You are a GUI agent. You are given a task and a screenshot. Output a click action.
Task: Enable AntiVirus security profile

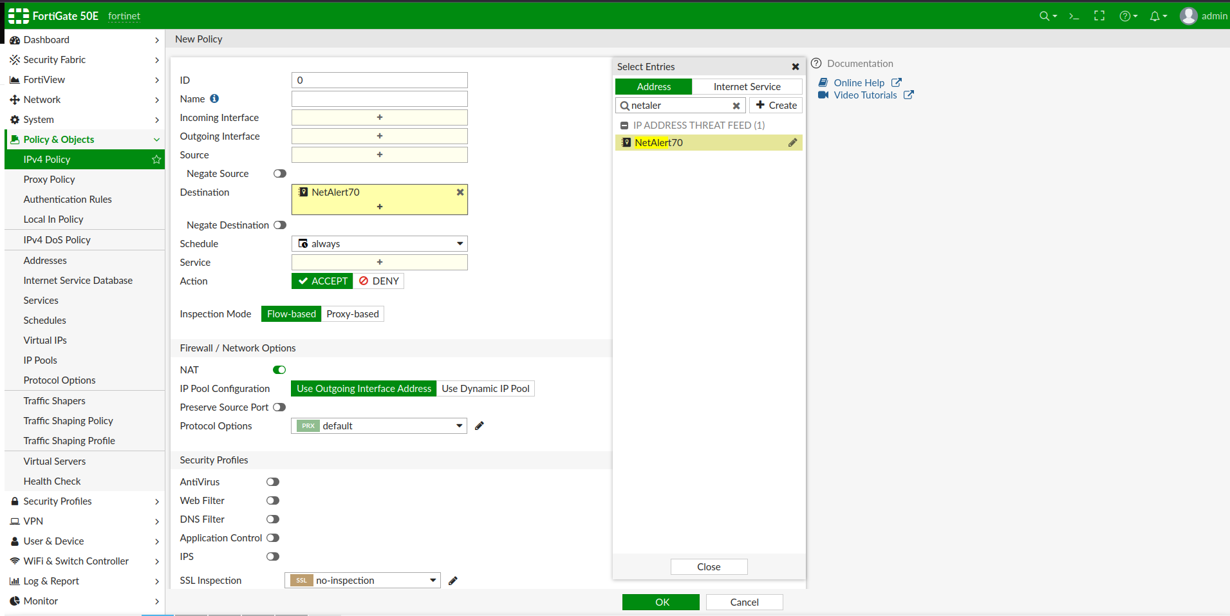(273, 482)
